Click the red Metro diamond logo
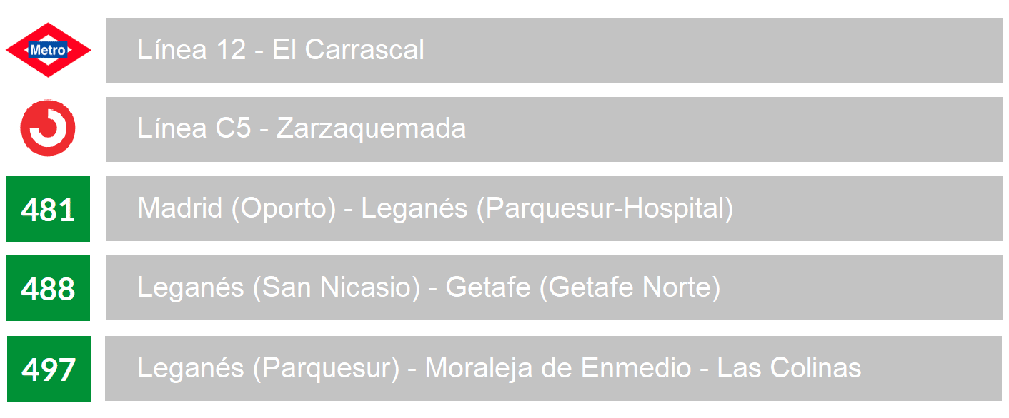The width and height of the screenshot is (1009, 418). tap(49, 50)
